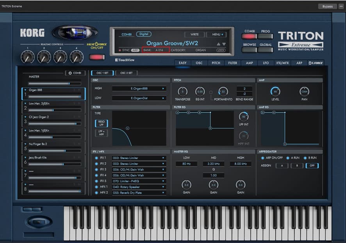
Task: Open the plugin options ellipsis button
Action: [341, 6]
